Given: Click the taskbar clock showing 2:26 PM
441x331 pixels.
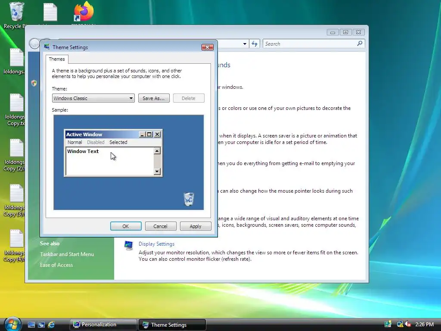Looking at the screenshot, I should click(424, 325).
